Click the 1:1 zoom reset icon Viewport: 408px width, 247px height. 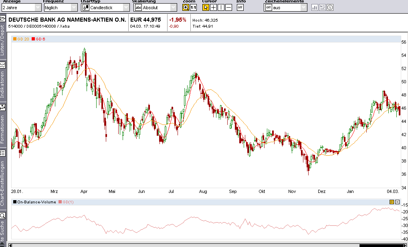pos(193,7)
